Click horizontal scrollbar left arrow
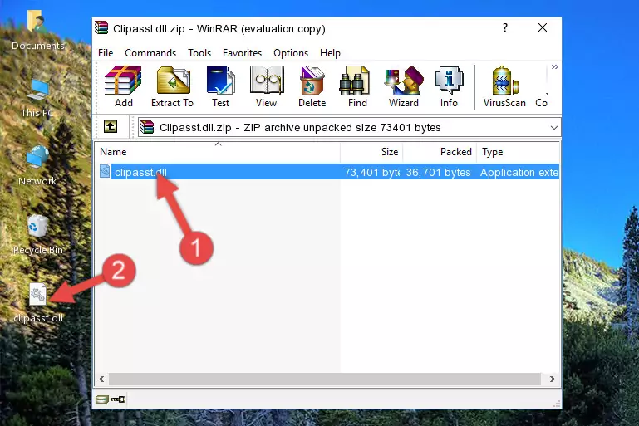 point(102,379)
